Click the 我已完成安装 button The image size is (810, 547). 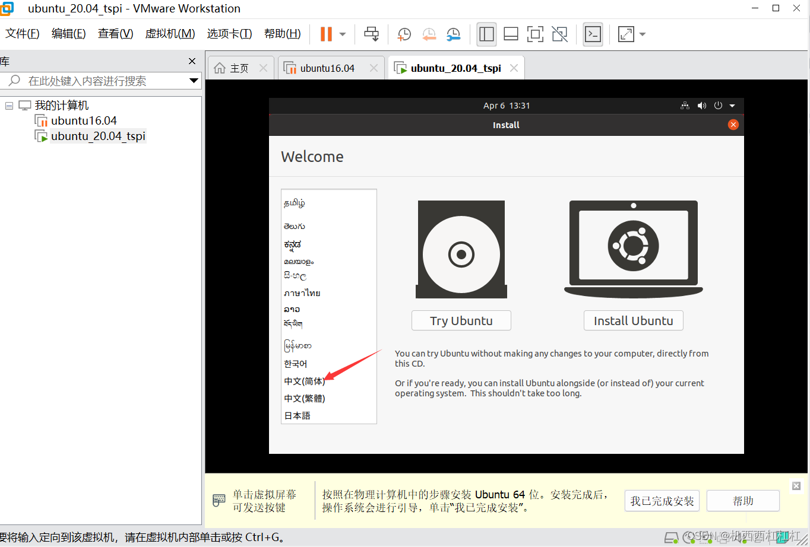coord(662,501)
